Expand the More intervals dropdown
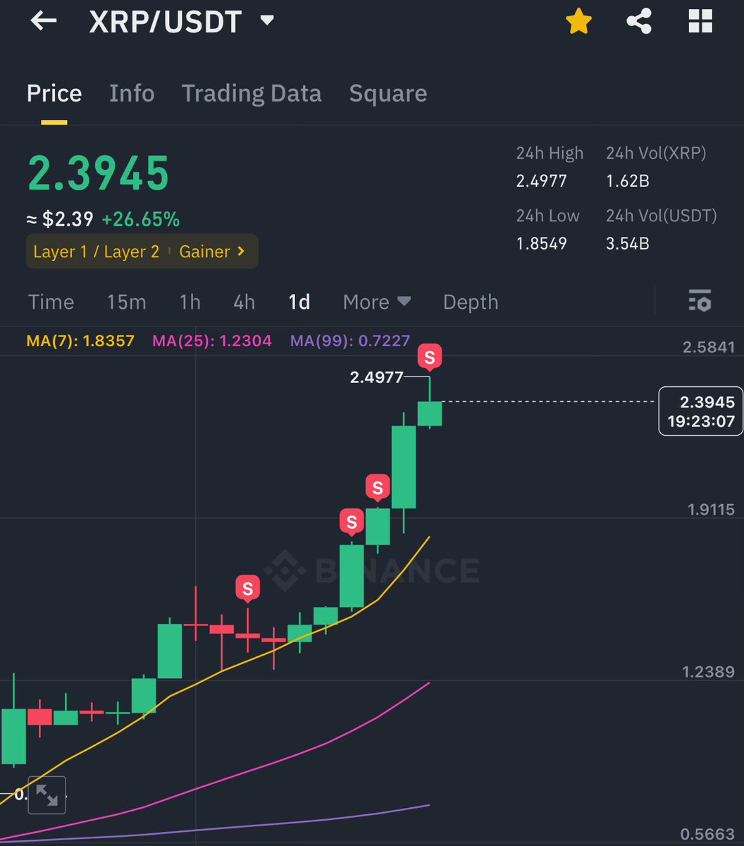This screenshot has height=846, width=744. [x=377, y=302]
